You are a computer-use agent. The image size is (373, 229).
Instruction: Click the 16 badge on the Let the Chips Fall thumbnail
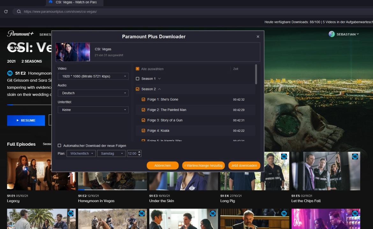tap(355, 156)
